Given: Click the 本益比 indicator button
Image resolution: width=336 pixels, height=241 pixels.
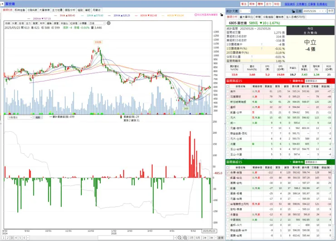Looking at the screenshot, I should pos(64,23).
